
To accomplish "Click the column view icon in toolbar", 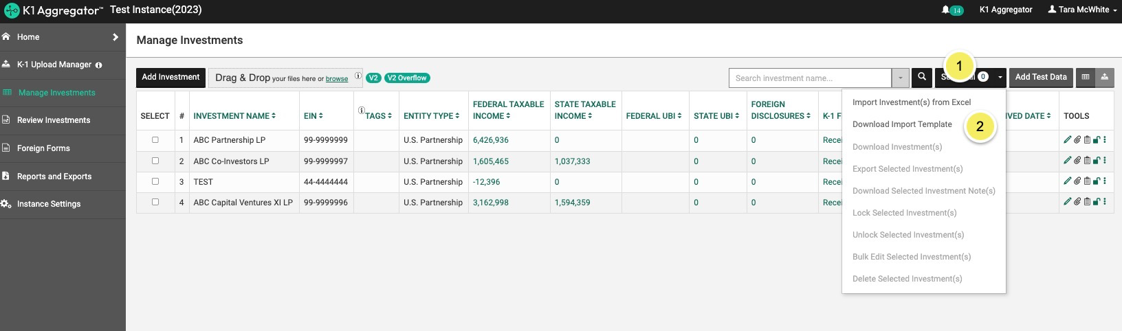I will 1086,78.
